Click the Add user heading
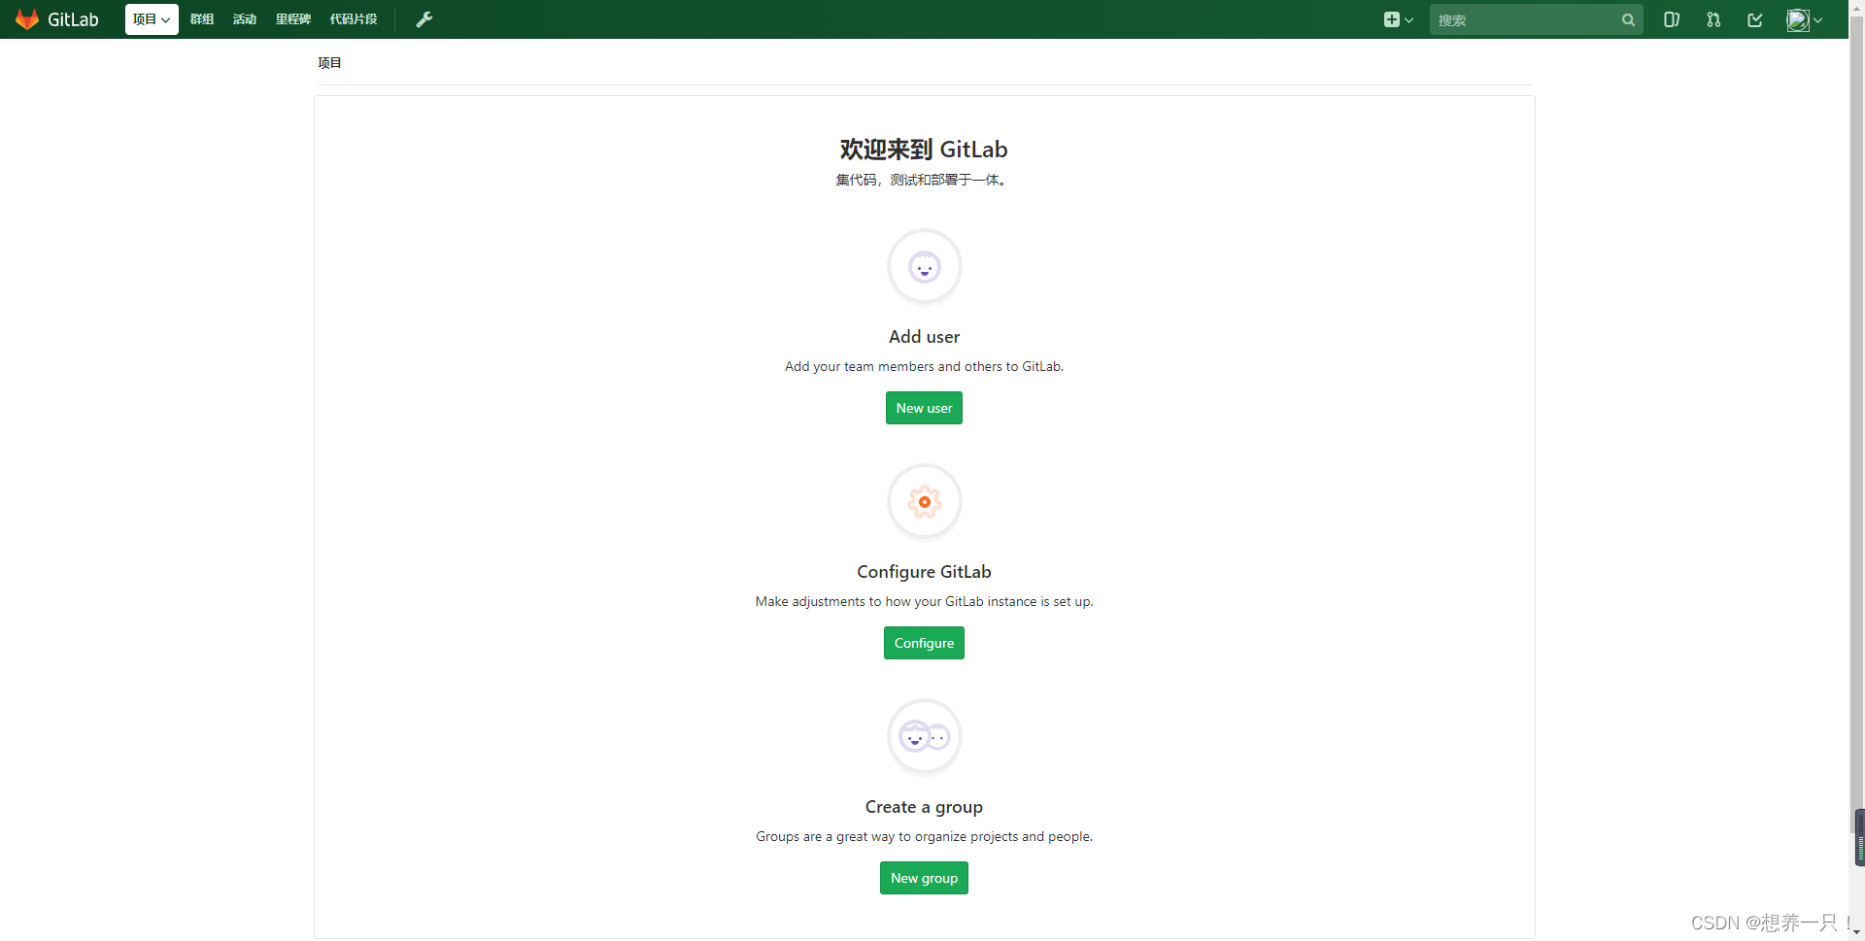This screenshot has width=1865, height=941. [924, 337]
